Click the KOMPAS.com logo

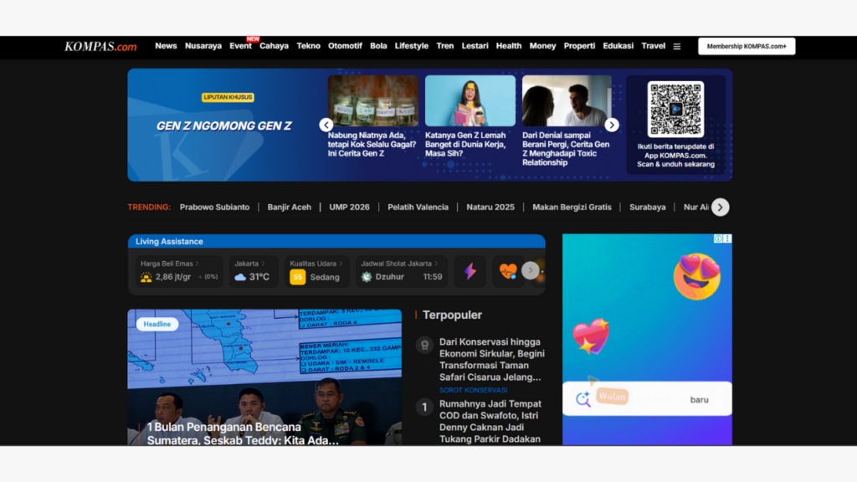(100, 46)
